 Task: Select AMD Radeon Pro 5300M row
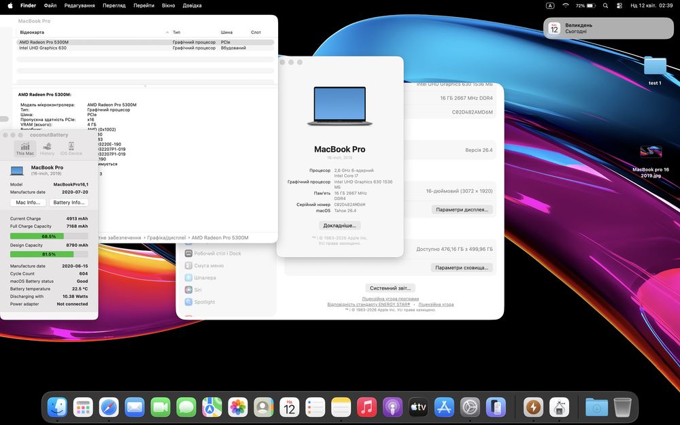point(146,42)
